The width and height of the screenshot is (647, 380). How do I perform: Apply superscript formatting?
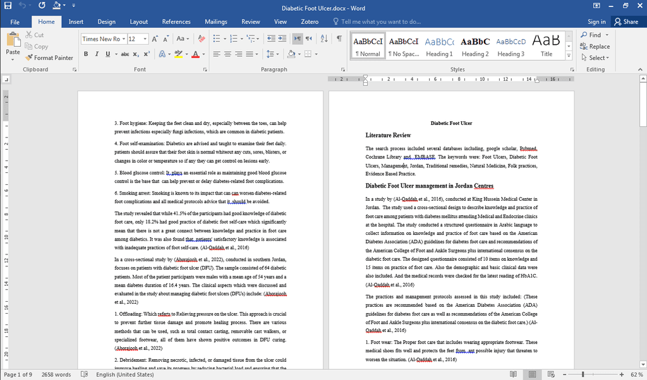coord(147,54)
